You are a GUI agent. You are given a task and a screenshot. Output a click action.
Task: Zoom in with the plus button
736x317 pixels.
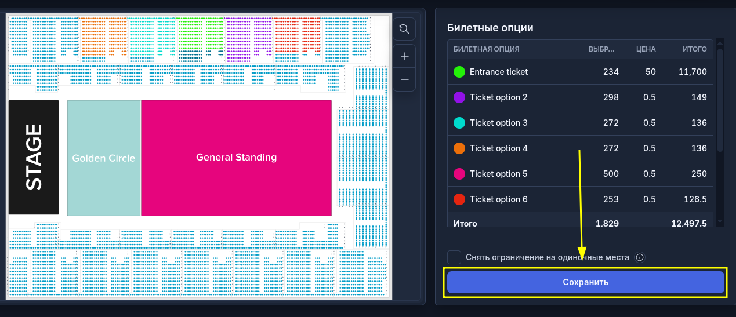point(404,56)
